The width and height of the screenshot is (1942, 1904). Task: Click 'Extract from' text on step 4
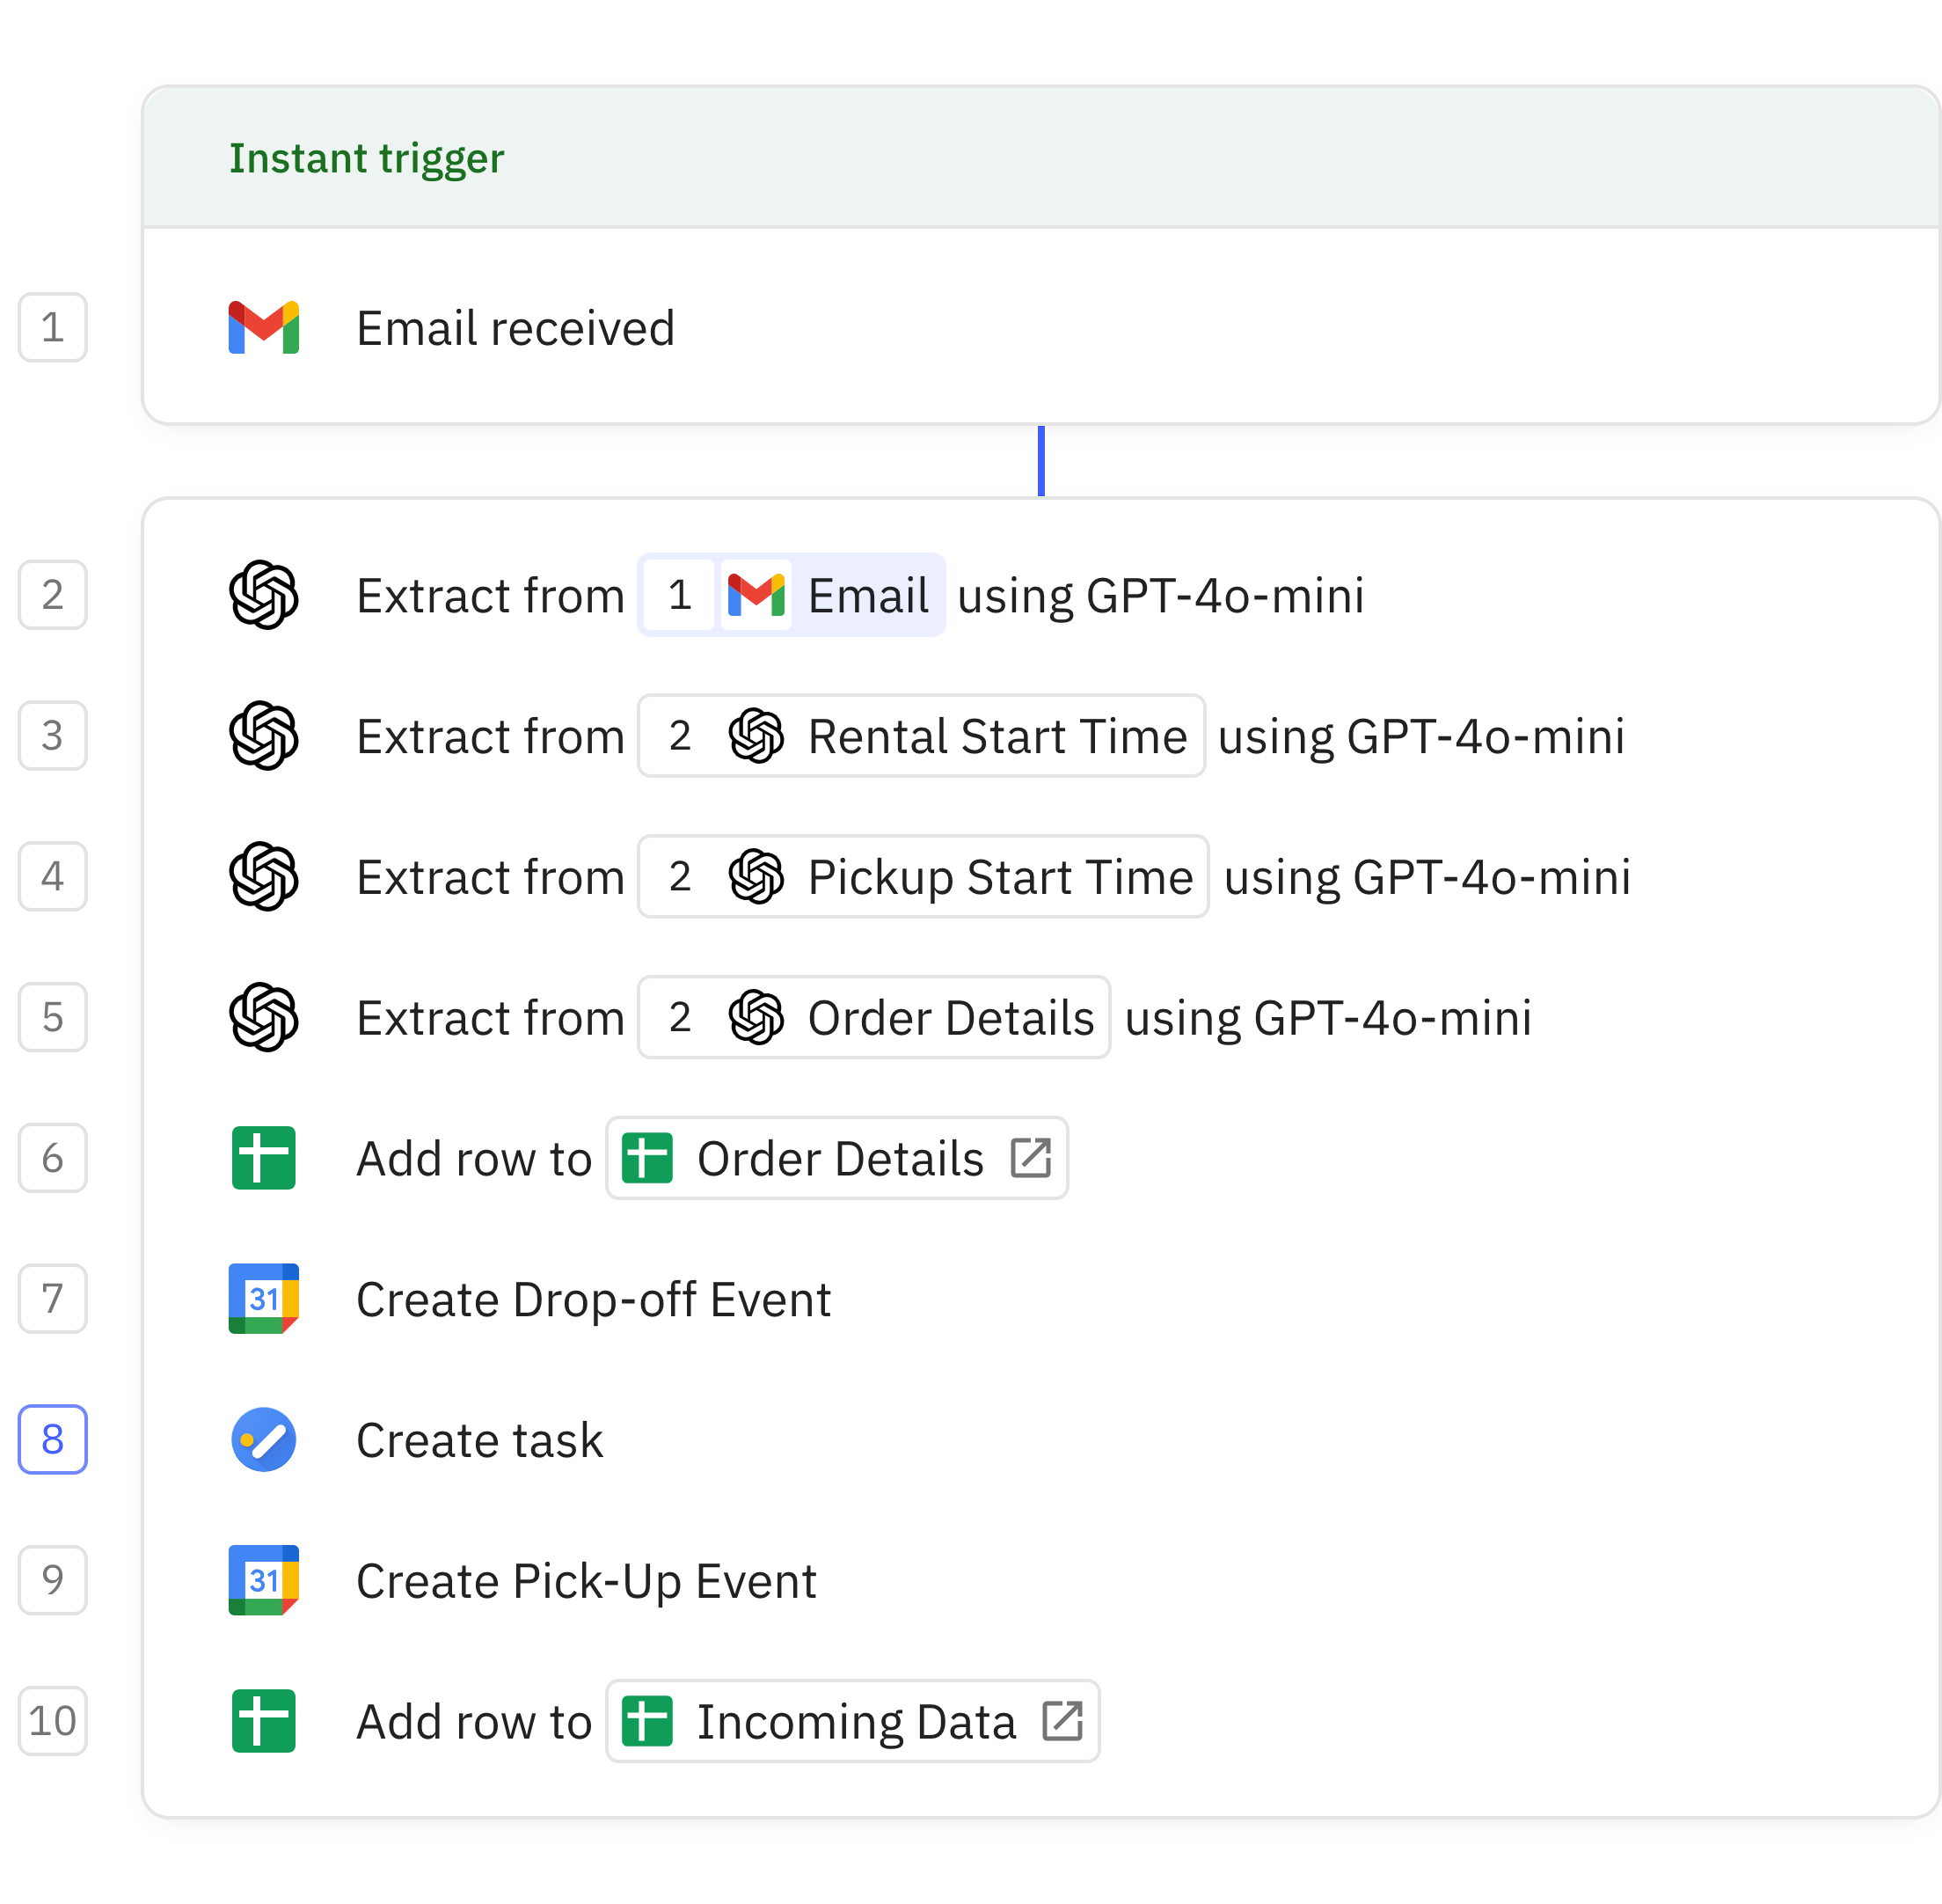coord(491,878)
